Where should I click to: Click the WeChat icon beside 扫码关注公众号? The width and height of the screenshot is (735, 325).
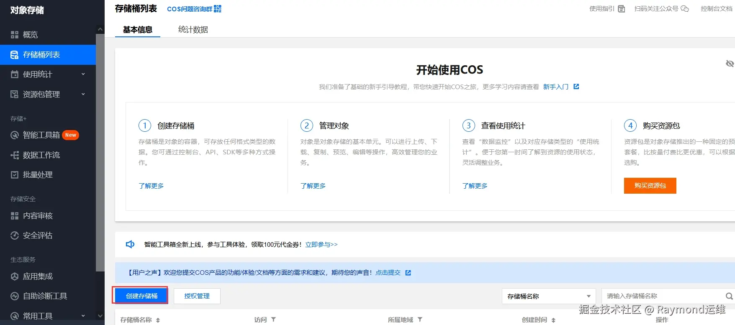click(685, 9)
